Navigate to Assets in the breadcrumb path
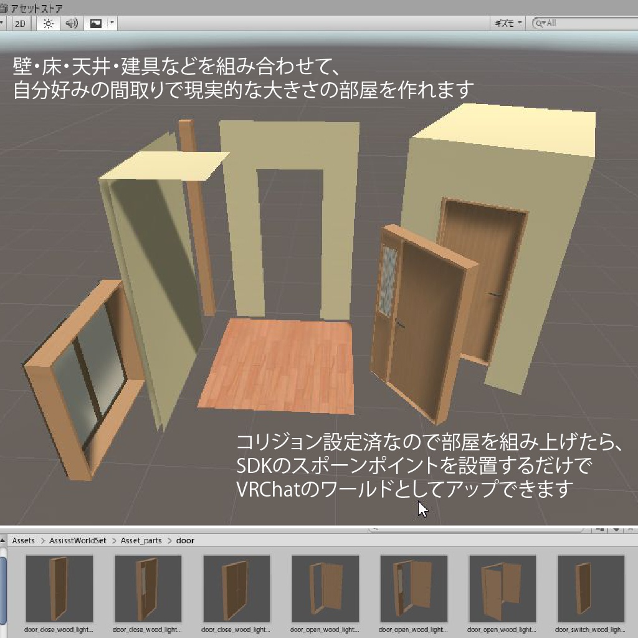This screenshot has width=638, height=638. (x=23, y=540)
